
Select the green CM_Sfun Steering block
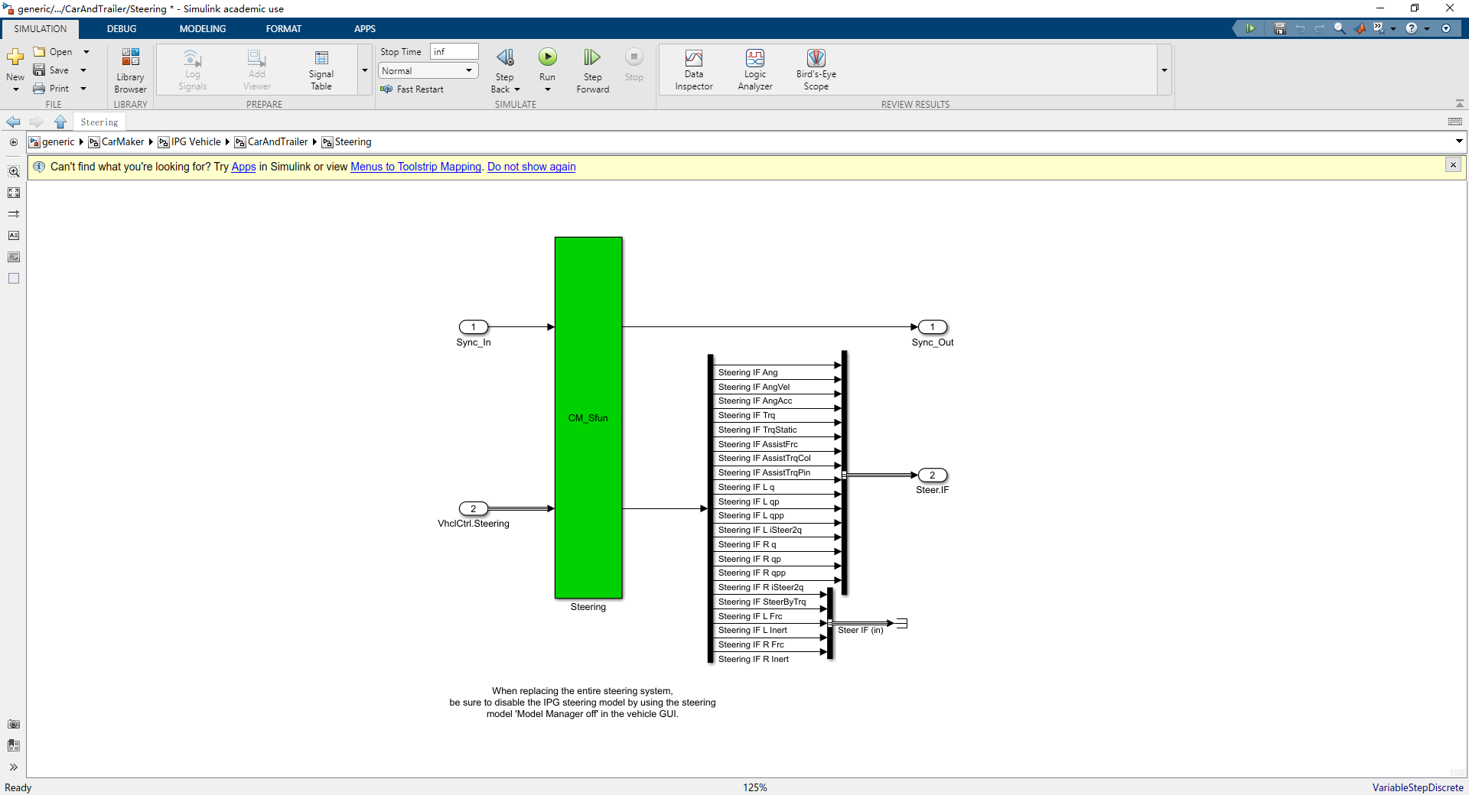click(x=588, y=417)
